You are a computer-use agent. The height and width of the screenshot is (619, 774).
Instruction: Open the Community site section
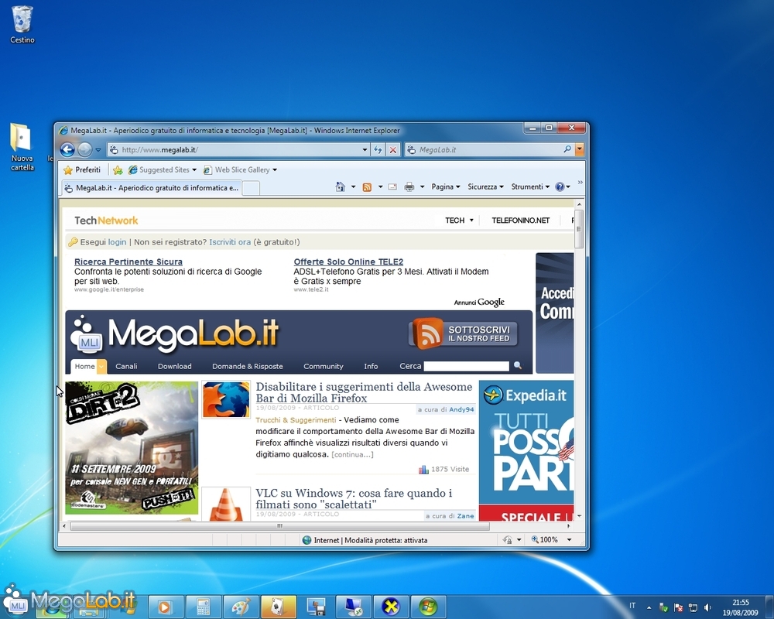click(324, 366)
